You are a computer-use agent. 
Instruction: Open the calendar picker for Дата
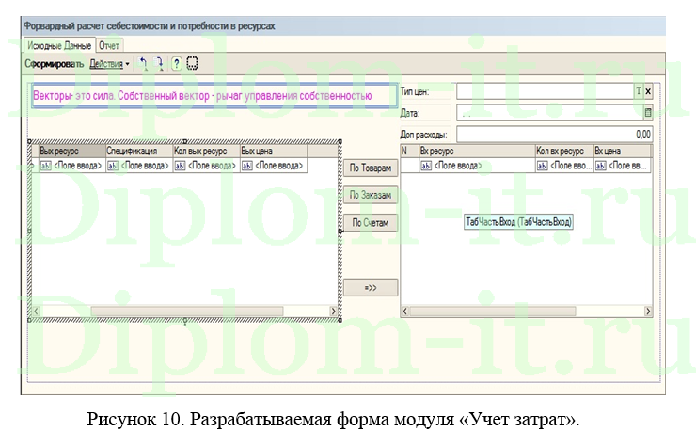pyautogui.click(x=647, y=112)
